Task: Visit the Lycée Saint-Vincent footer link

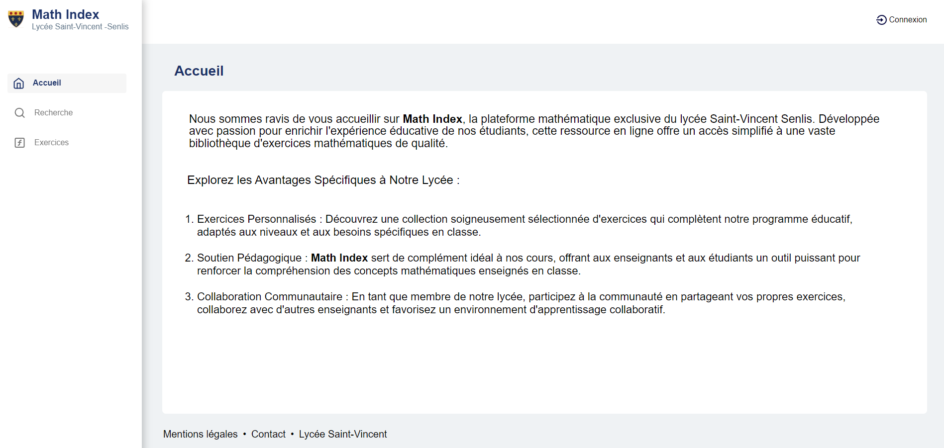Action: [x=343, y=434]
